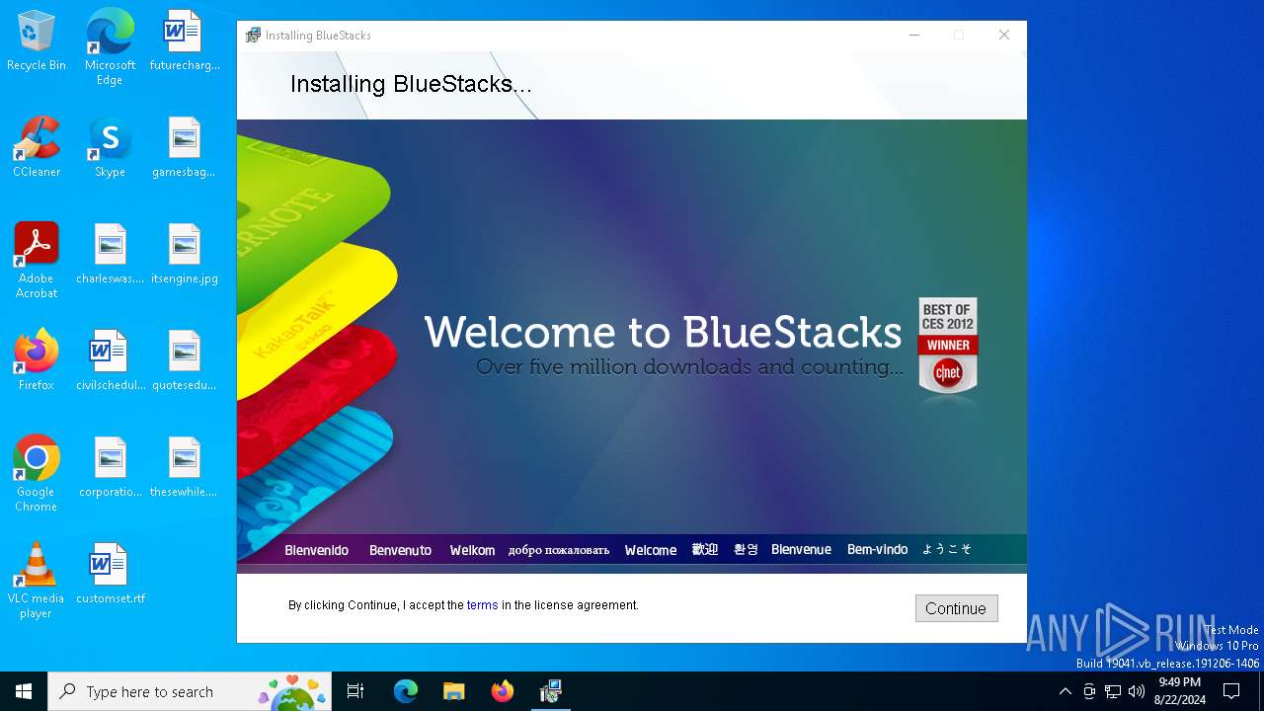Open the notification center icon

[x=1231, y=691]
